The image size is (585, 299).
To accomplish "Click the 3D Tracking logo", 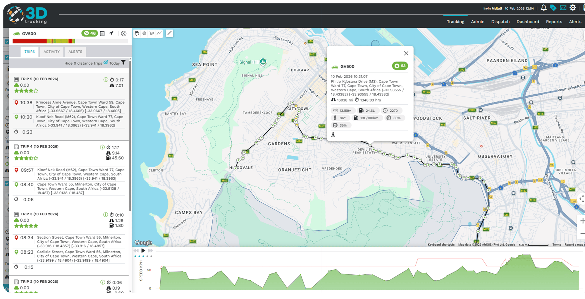I will [27, 15].
